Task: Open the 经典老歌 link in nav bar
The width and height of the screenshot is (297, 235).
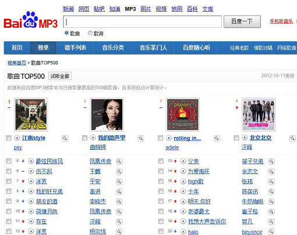Action: tap(239, 48)
